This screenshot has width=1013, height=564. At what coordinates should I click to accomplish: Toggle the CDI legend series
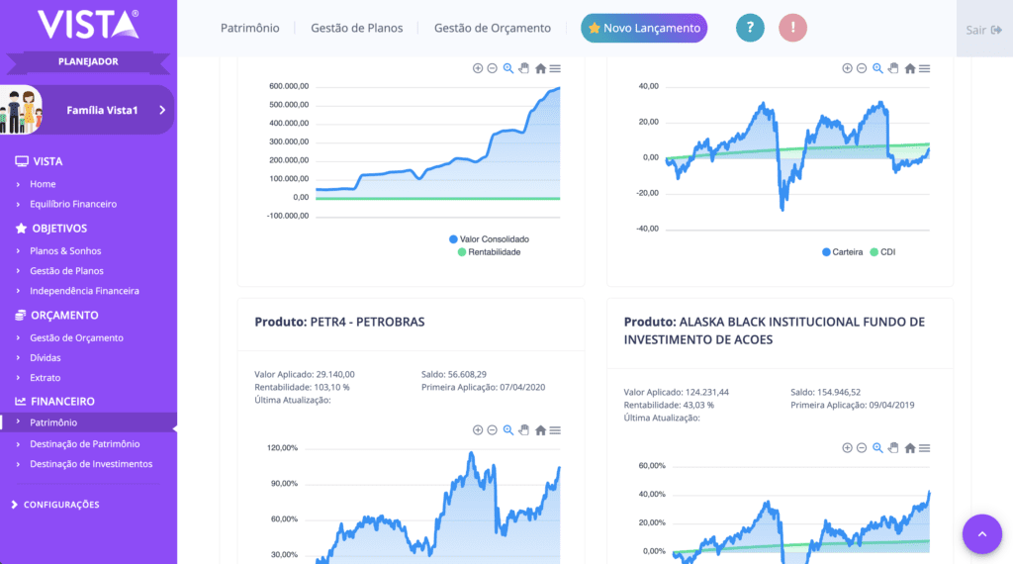click(881, 252)
